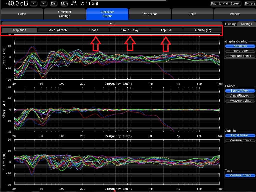Click the digital bitstream status indicator

[74, 3]
